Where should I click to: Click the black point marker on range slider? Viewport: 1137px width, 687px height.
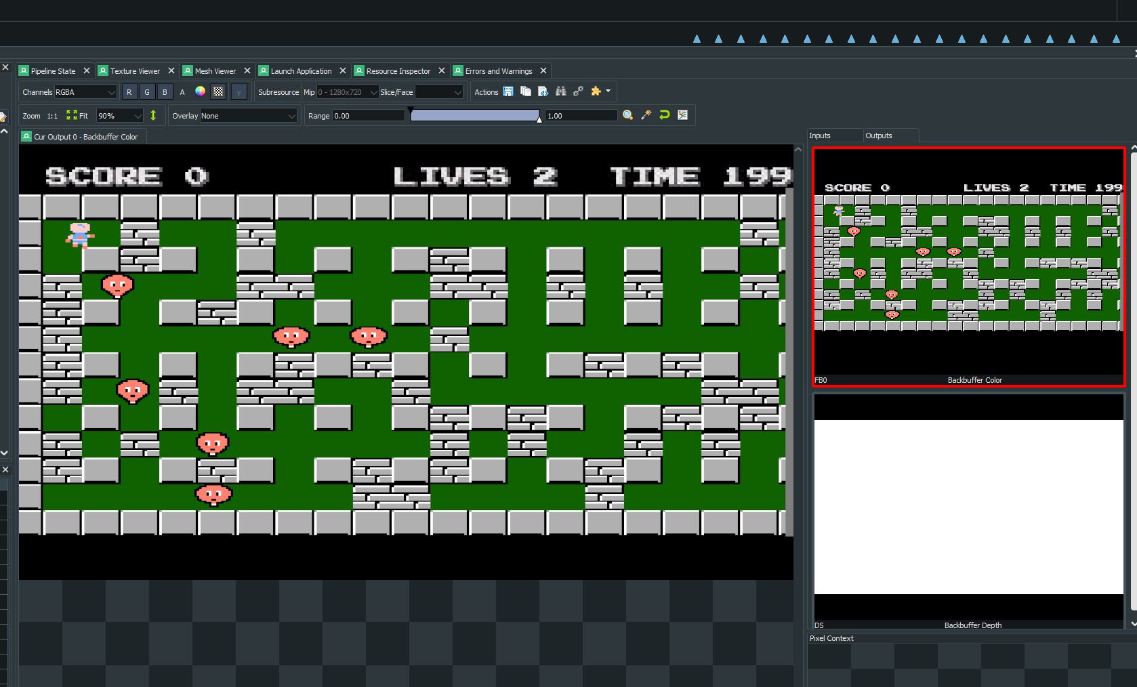click(x=410, y=110)
